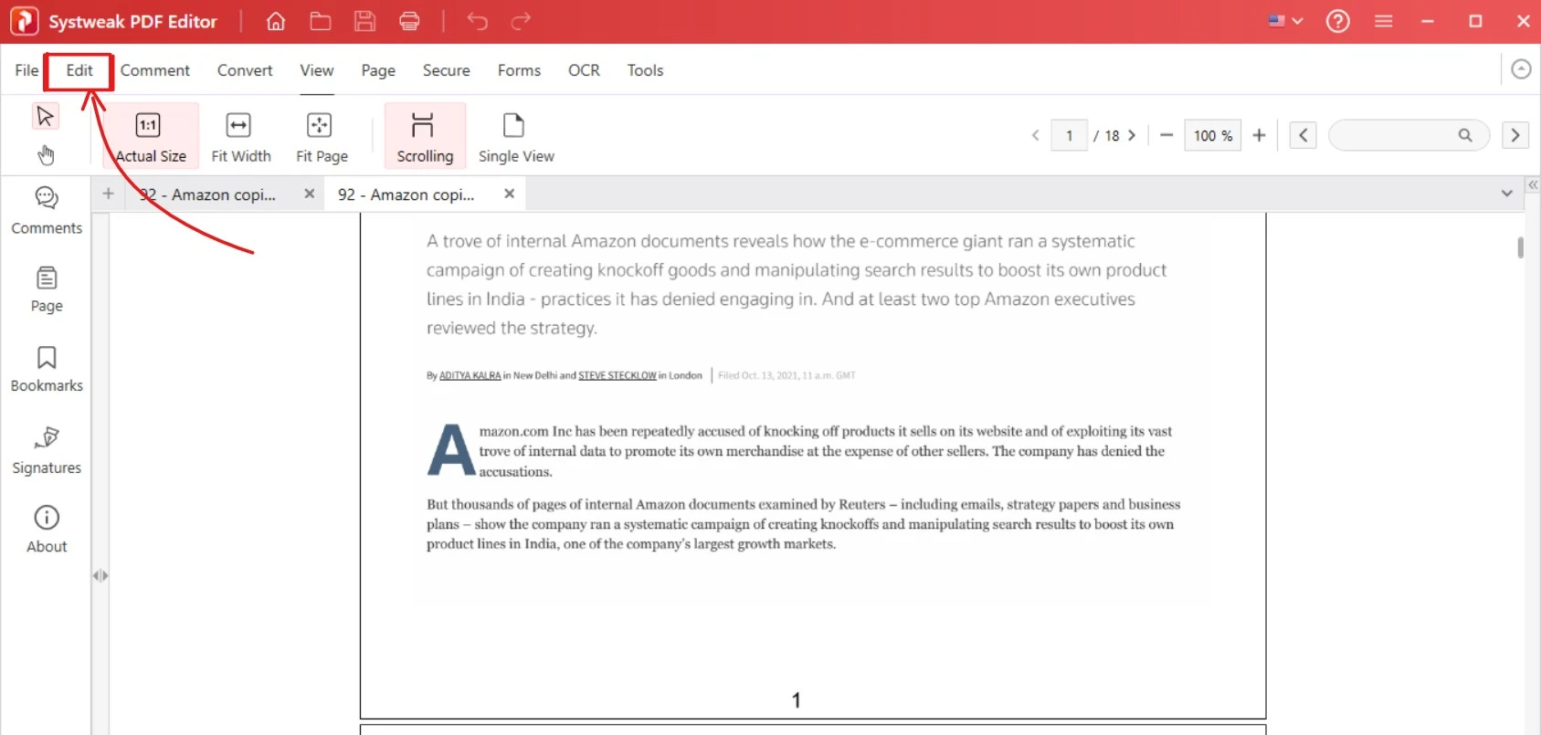The height and width of the screenshot is (735, 1541).
Task: Zoom in with the plus button
Action: click(x=1259, y=135)
